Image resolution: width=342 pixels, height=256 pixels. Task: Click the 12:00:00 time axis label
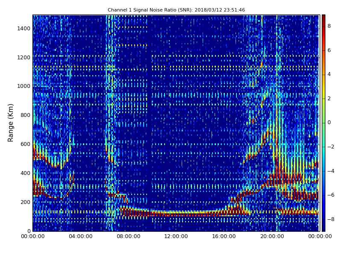(x=176, y=236)
